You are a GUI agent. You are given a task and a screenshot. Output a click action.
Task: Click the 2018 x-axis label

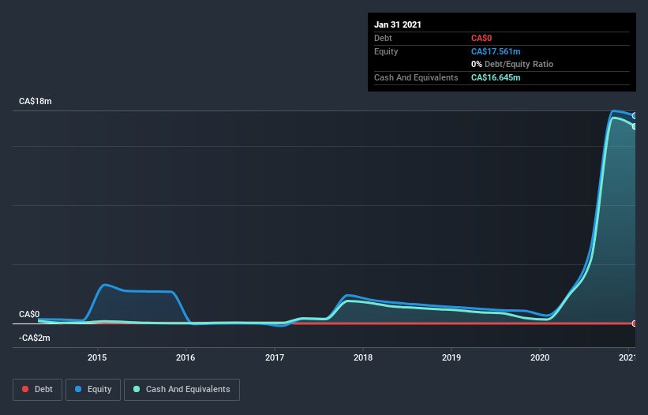[x=363, y=357]
